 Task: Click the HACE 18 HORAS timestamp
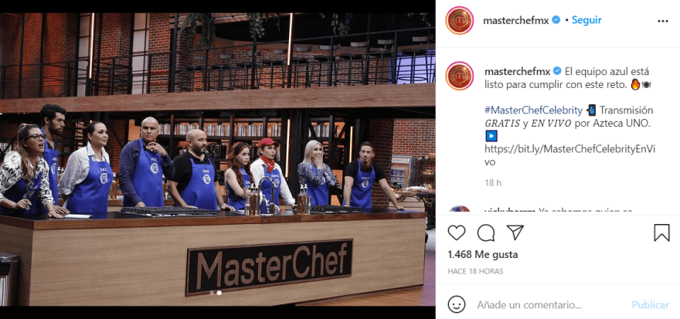[475, 271]
